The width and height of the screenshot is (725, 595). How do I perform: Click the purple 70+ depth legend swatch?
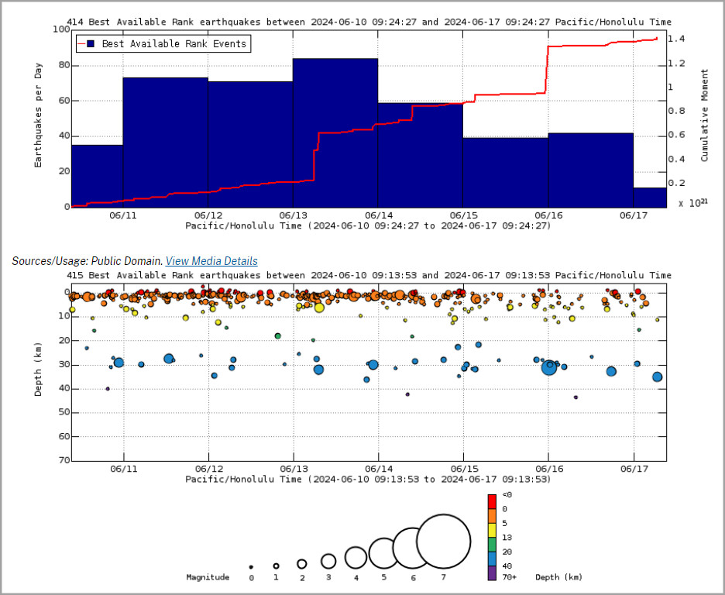(492, 573)
